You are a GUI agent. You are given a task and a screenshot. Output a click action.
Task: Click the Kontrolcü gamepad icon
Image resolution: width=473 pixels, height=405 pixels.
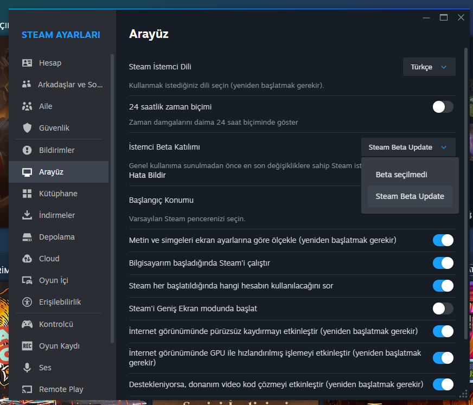coord(27,324)
